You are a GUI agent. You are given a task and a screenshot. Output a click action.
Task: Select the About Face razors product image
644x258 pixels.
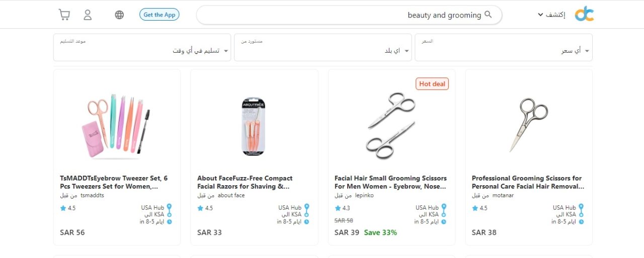tap(254, 126)
